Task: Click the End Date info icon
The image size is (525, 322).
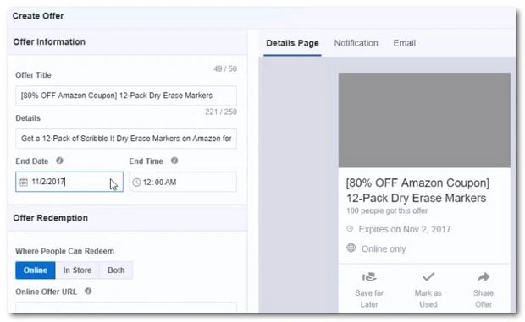Action: coord(59,161)
